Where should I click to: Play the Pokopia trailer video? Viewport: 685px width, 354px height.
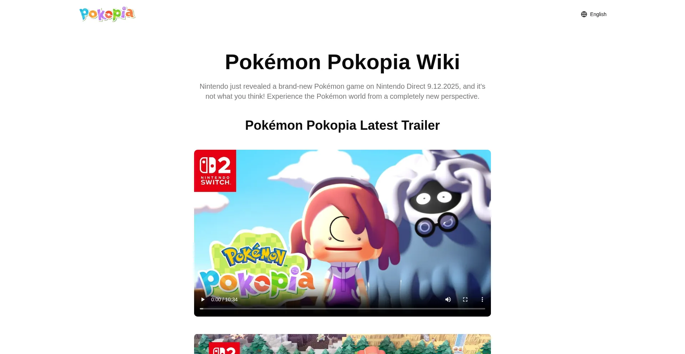203,299
